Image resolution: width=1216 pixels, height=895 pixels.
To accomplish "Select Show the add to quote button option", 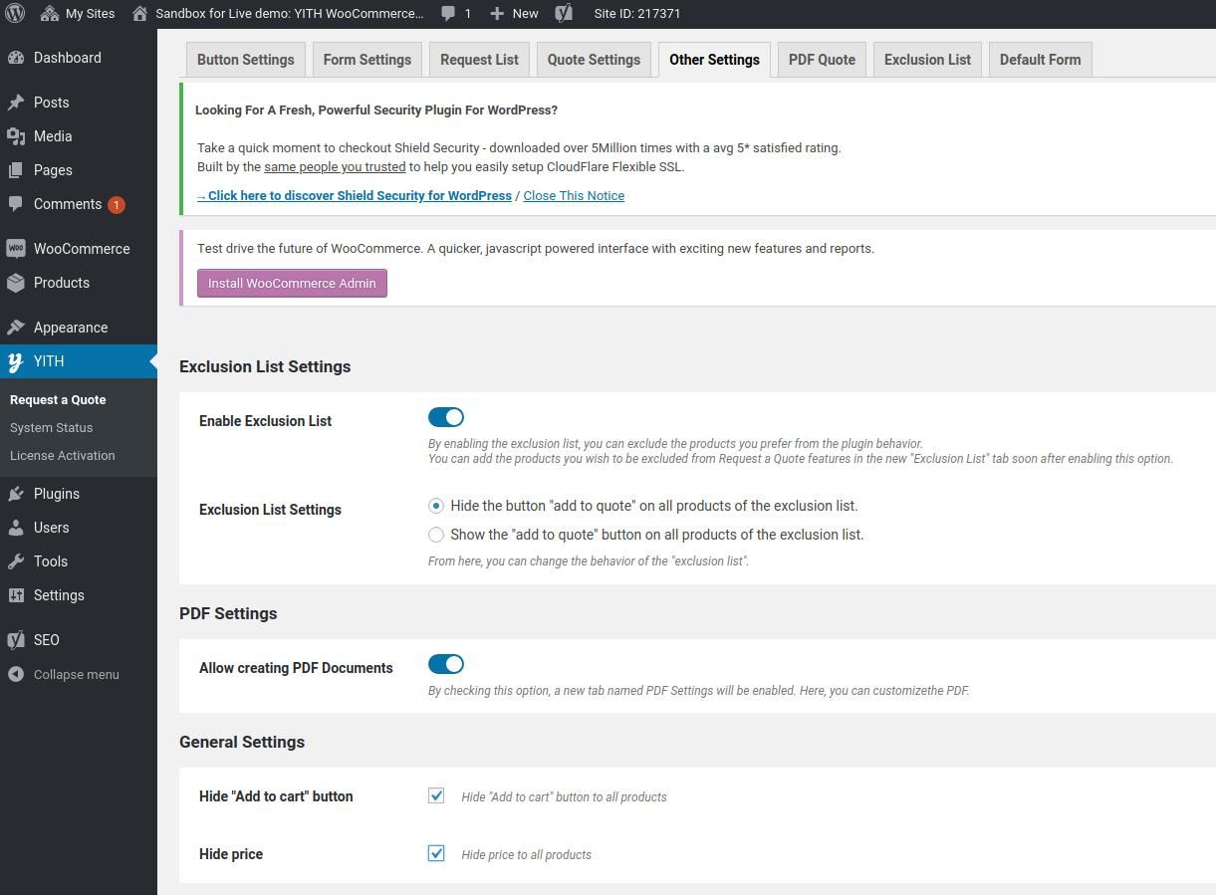I will tap(436, 535).
